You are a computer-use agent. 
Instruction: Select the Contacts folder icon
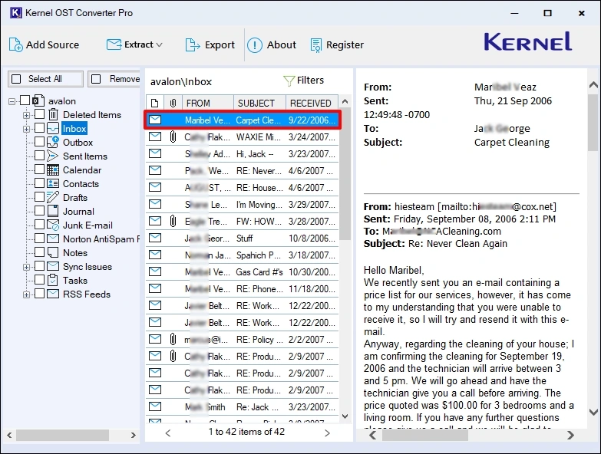click(53, 184)
